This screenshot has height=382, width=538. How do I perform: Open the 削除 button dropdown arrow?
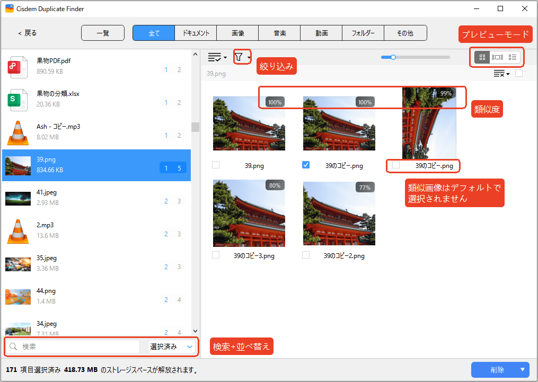tap(523, 370)
